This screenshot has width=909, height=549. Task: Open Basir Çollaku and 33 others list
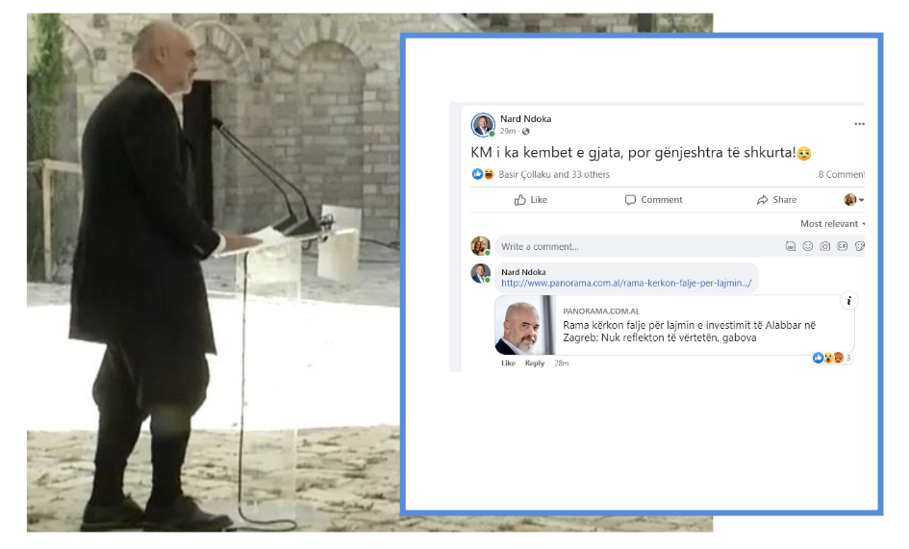[554, 174]
